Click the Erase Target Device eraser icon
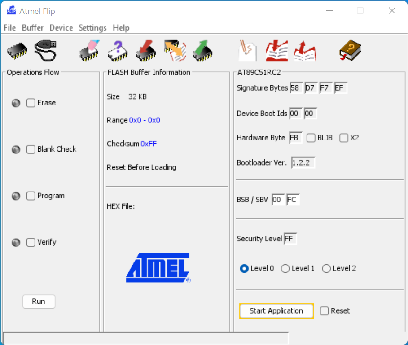Viewport: 408px width, 345px height. 90,50
